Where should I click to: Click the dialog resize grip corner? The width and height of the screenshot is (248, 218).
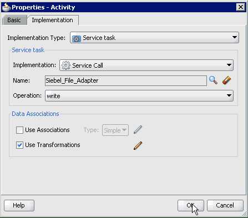[244, 214]
